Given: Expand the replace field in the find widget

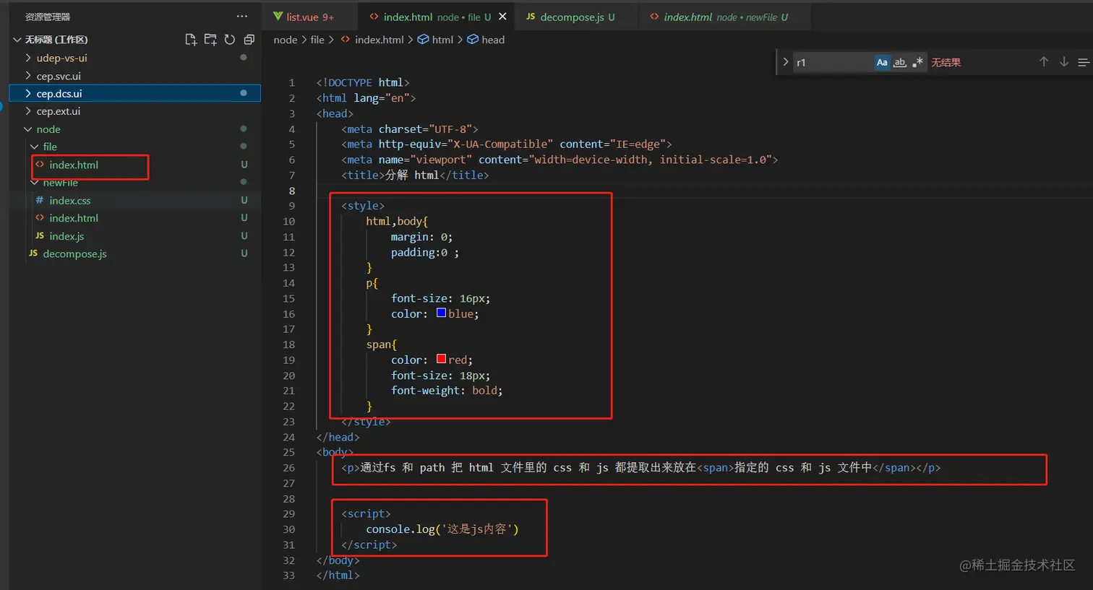Looking at the screenshot, I should [x=785, y=62].
